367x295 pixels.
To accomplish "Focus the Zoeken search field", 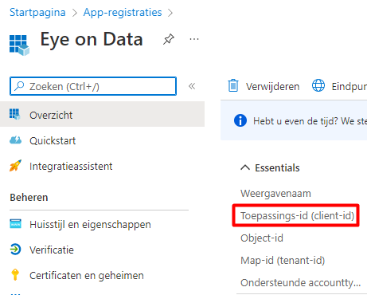I will [x=93, y=86].
